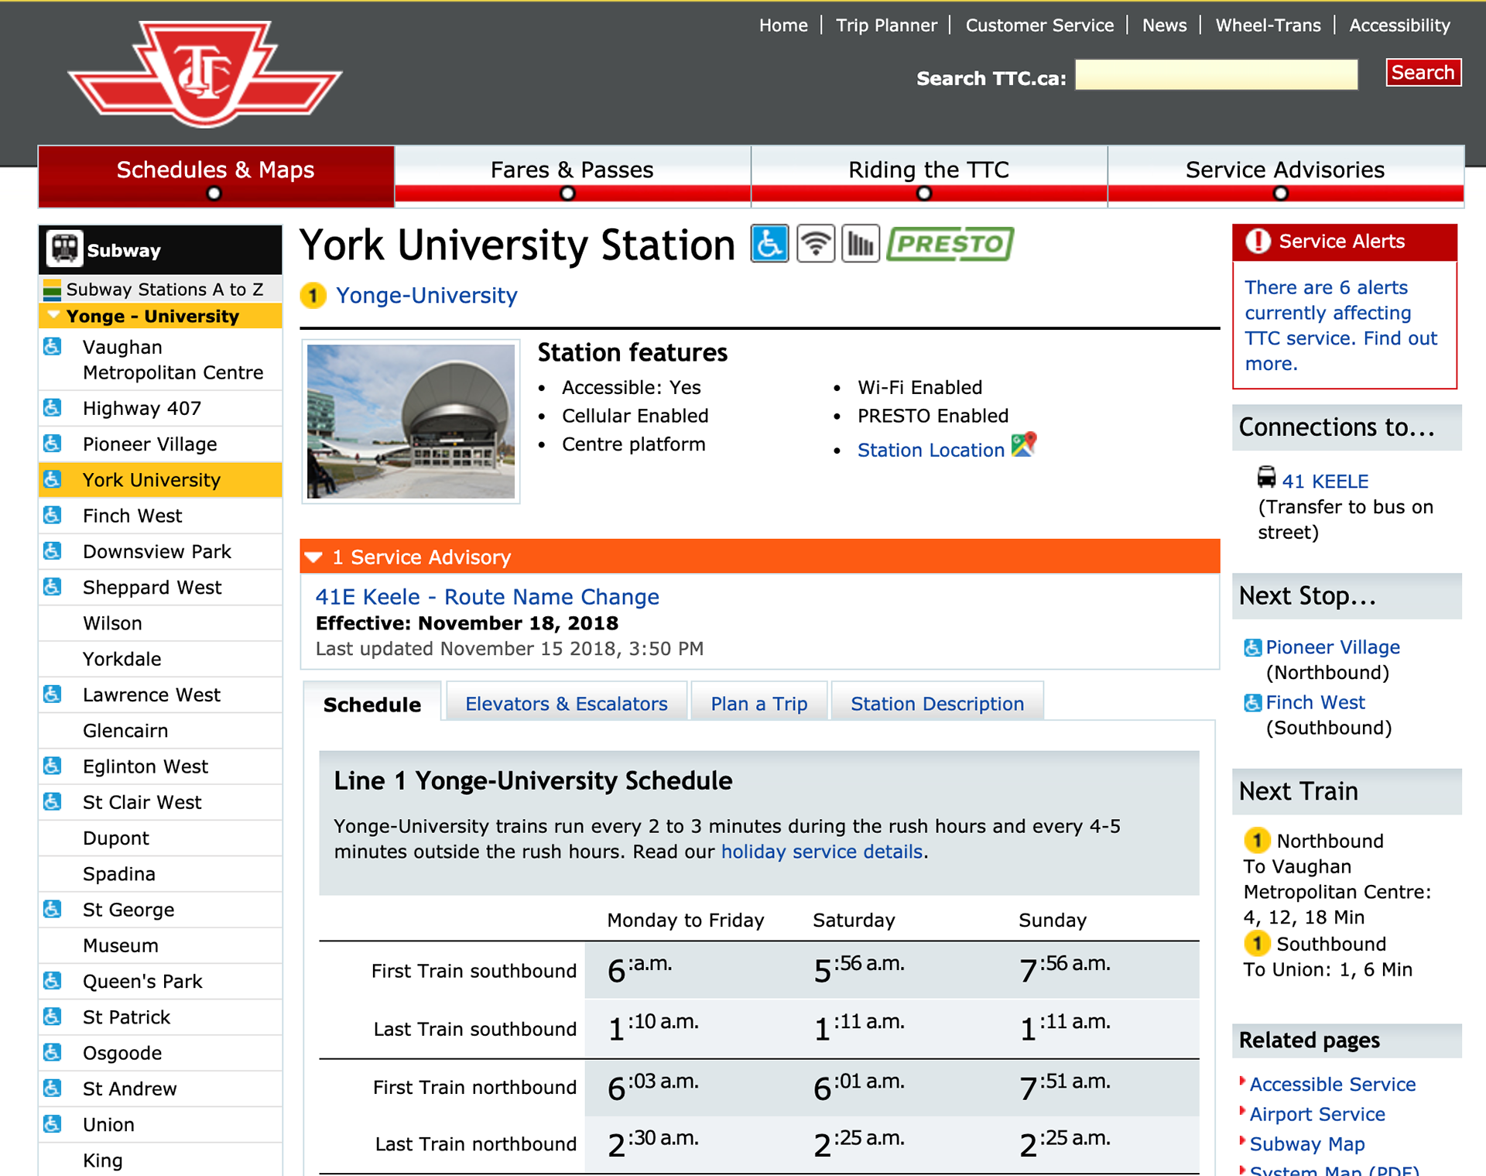
Task: Click the PRESTO logo icon
Action: (950, 245)
